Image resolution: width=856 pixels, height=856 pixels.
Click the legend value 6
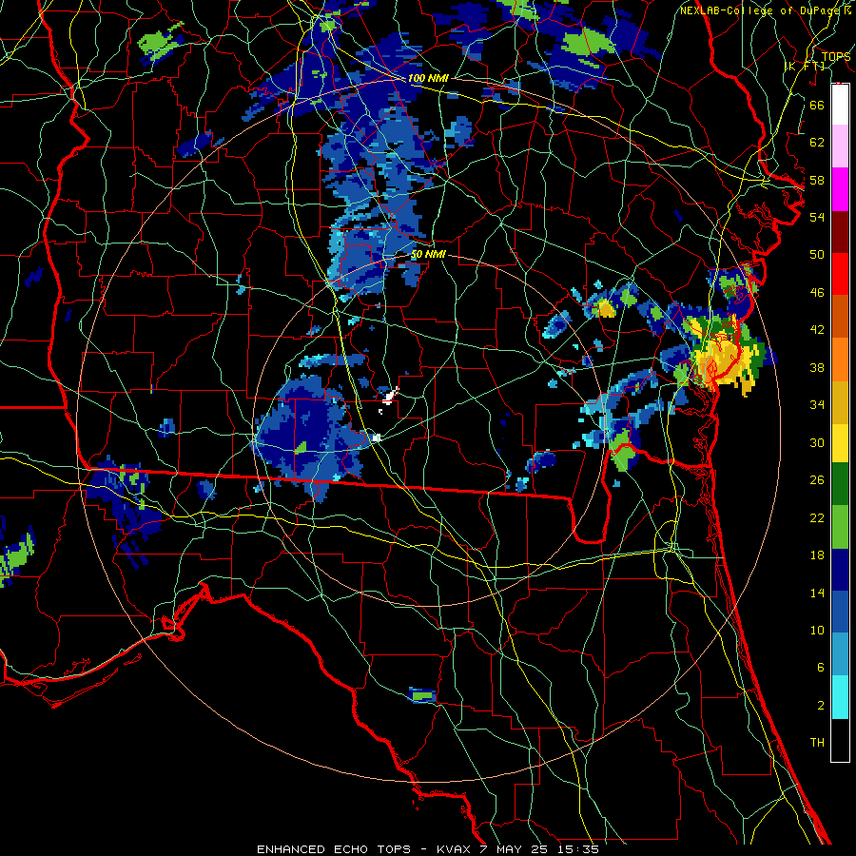point(820,668)
